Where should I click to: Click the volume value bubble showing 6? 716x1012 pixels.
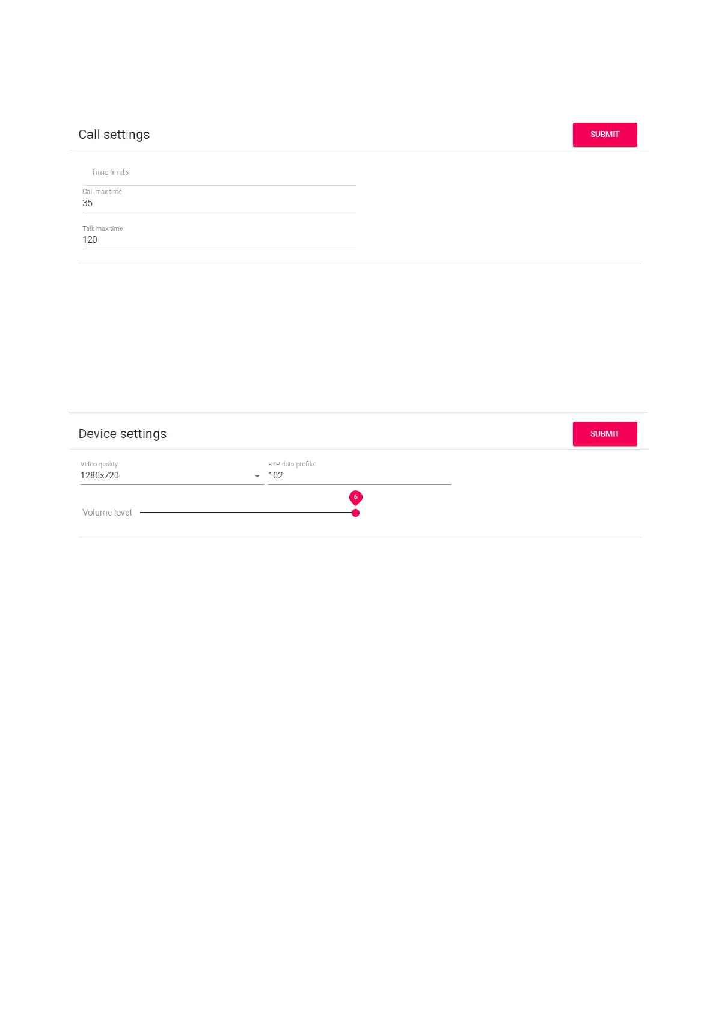[355, 497]
